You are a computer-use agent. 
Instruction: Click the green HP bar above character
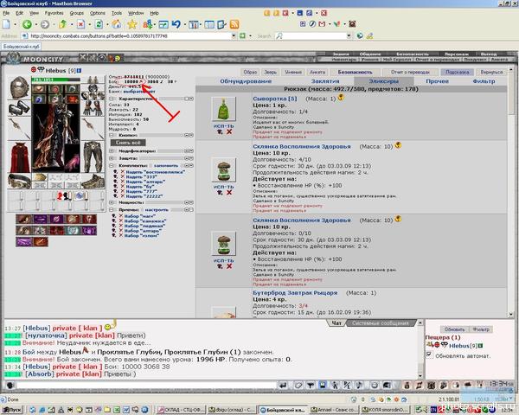(x=55, y=80)
